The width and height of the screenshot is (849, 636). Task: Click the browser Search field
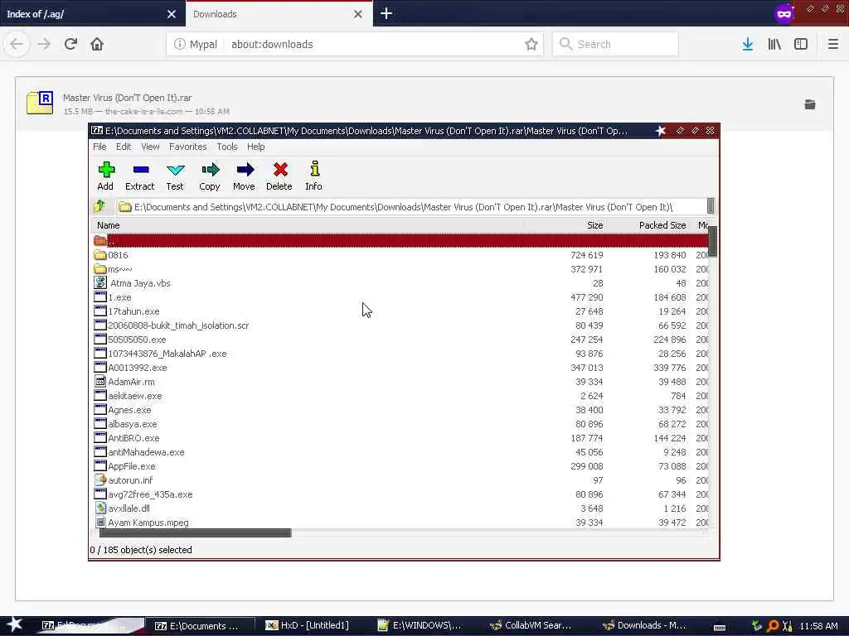click(616, 45)
